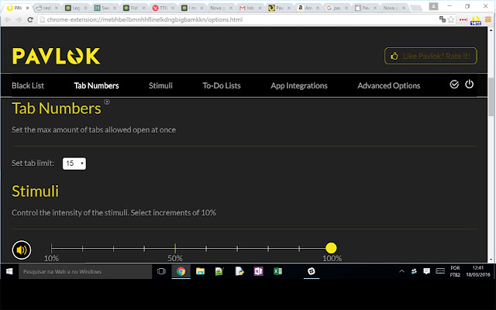Click the yellow 100% slider handle
Viewport: 496px width, 310px height.
[x=331, y=248]
